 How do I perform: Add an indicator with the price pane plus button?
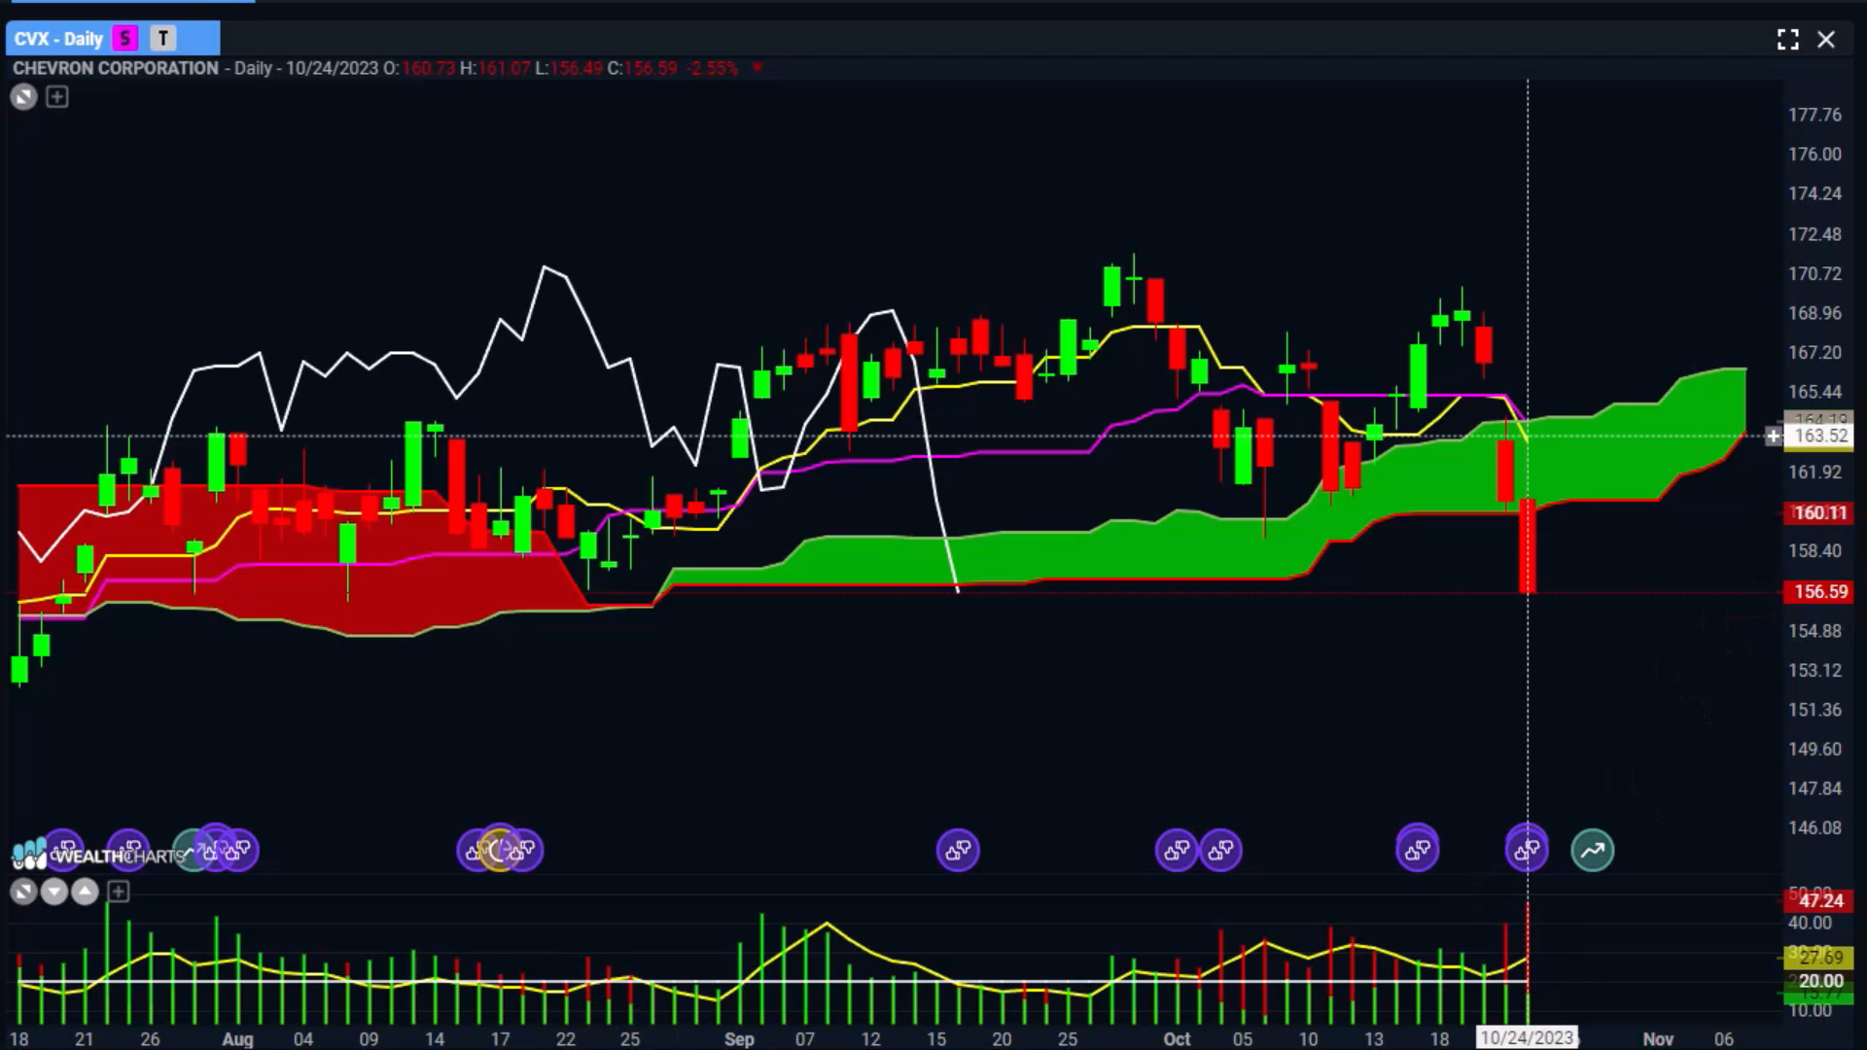[x=57, y=97]
